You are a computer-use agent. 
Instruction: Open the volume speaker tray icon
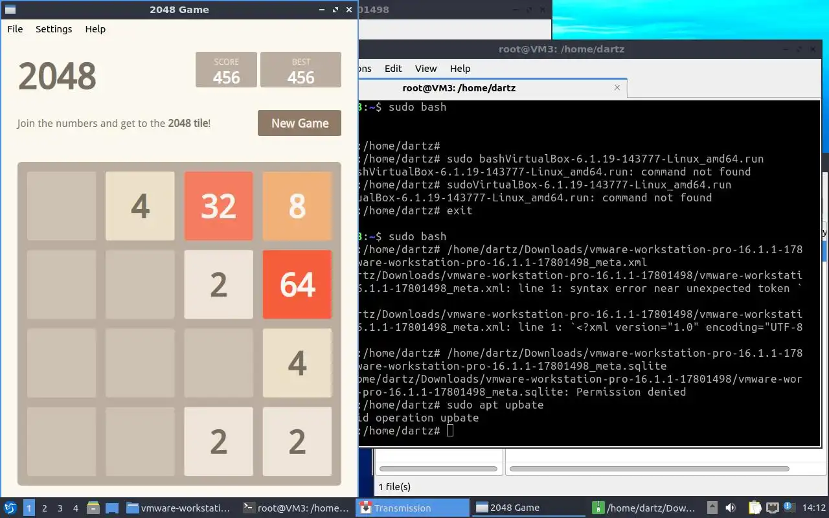[x=731, y=508]
